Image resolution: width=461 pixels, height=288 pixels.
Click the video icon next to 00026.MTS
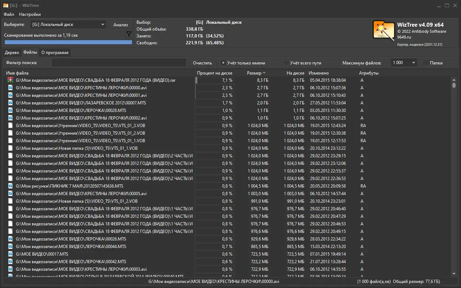pyautogui.click(x=10, y=239)
